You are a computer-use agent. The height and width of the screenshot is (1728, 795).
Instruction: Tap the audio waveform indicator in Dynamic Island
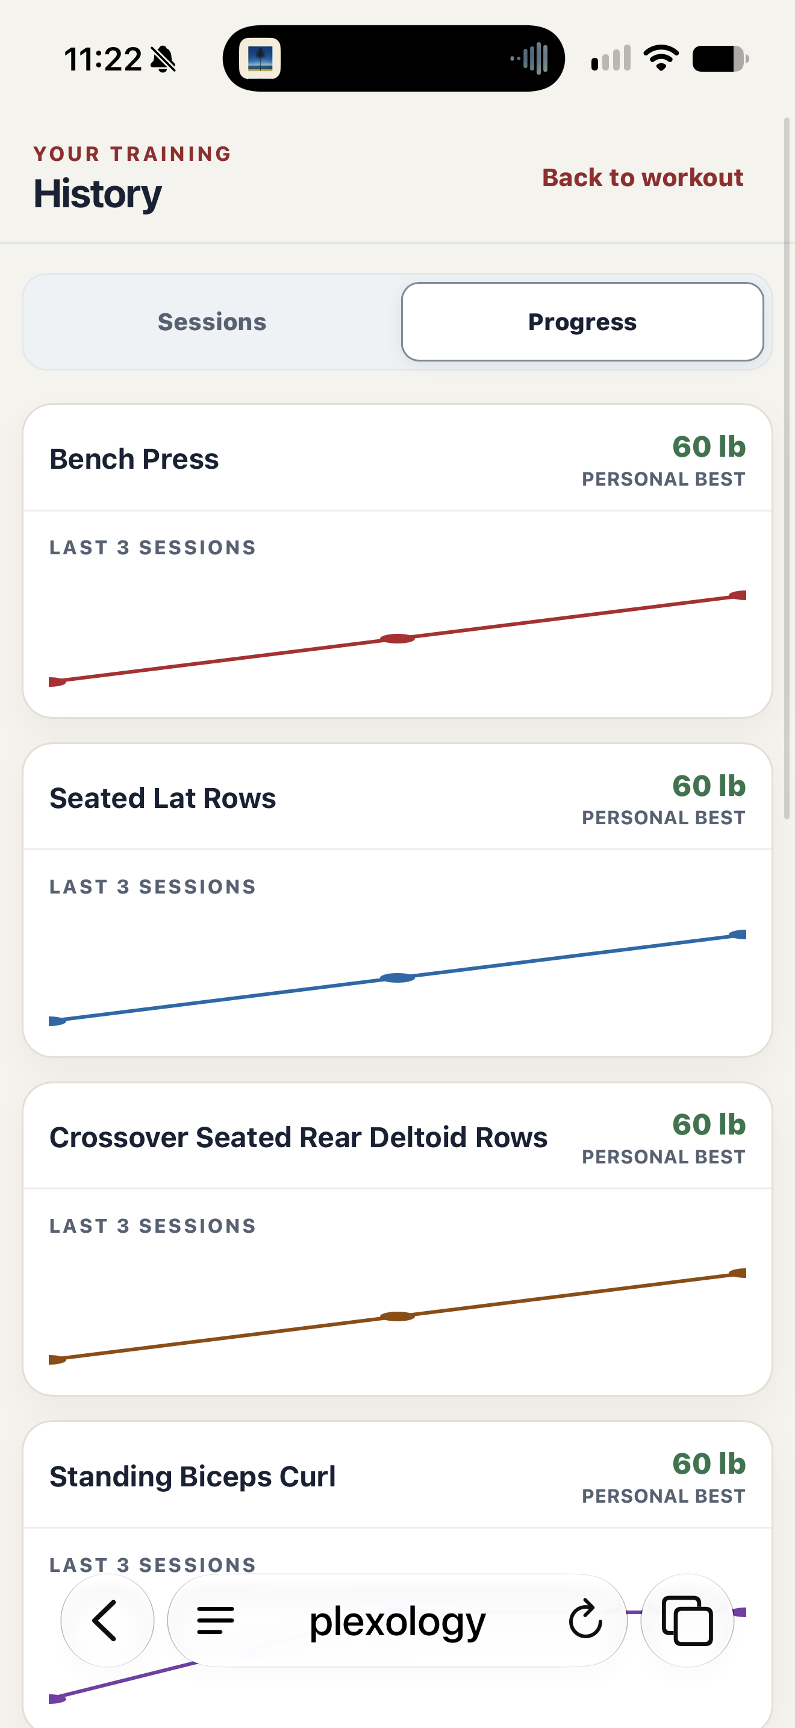point(529,58)
